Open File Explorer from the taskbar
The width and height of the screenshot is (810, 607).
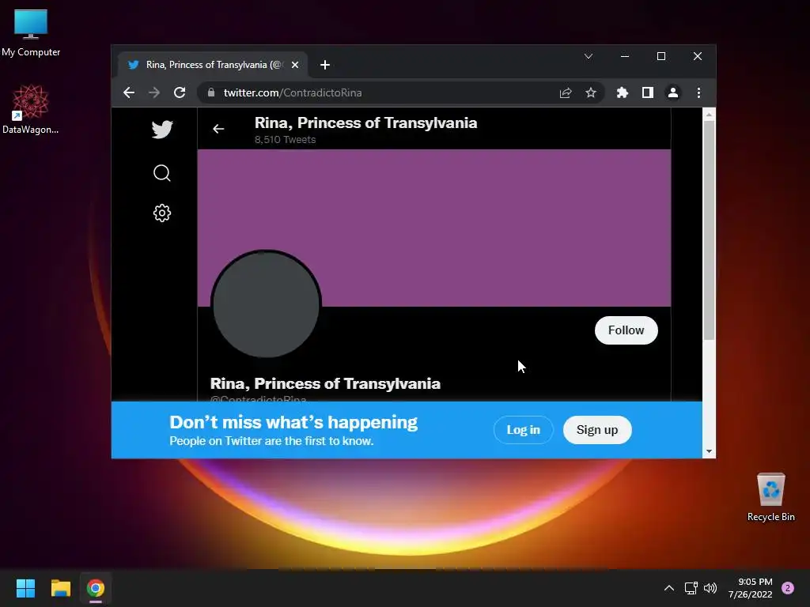60,588
